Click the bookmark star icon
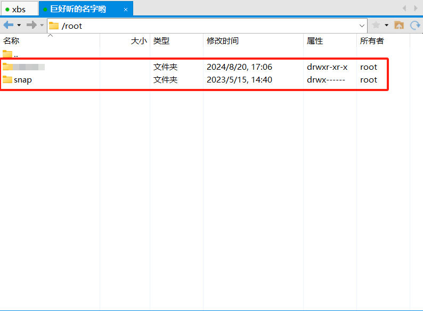 tap(376, 26)
